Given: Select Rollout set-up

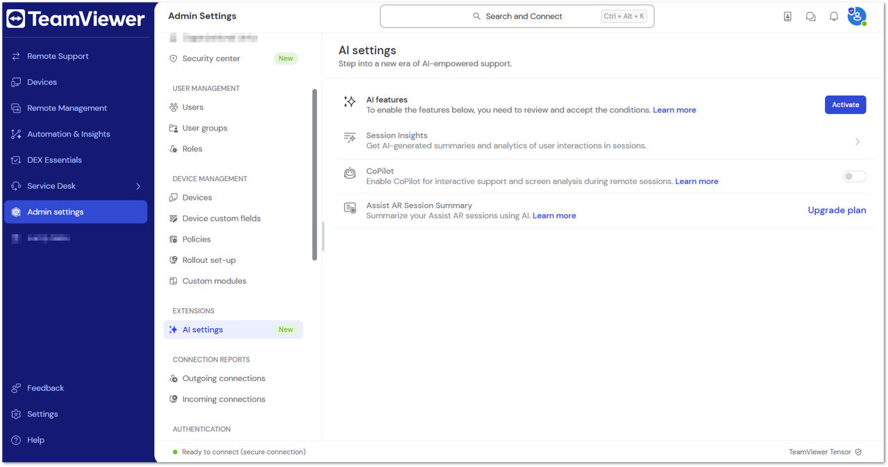Looking at the screenshot, I should 209,260.
